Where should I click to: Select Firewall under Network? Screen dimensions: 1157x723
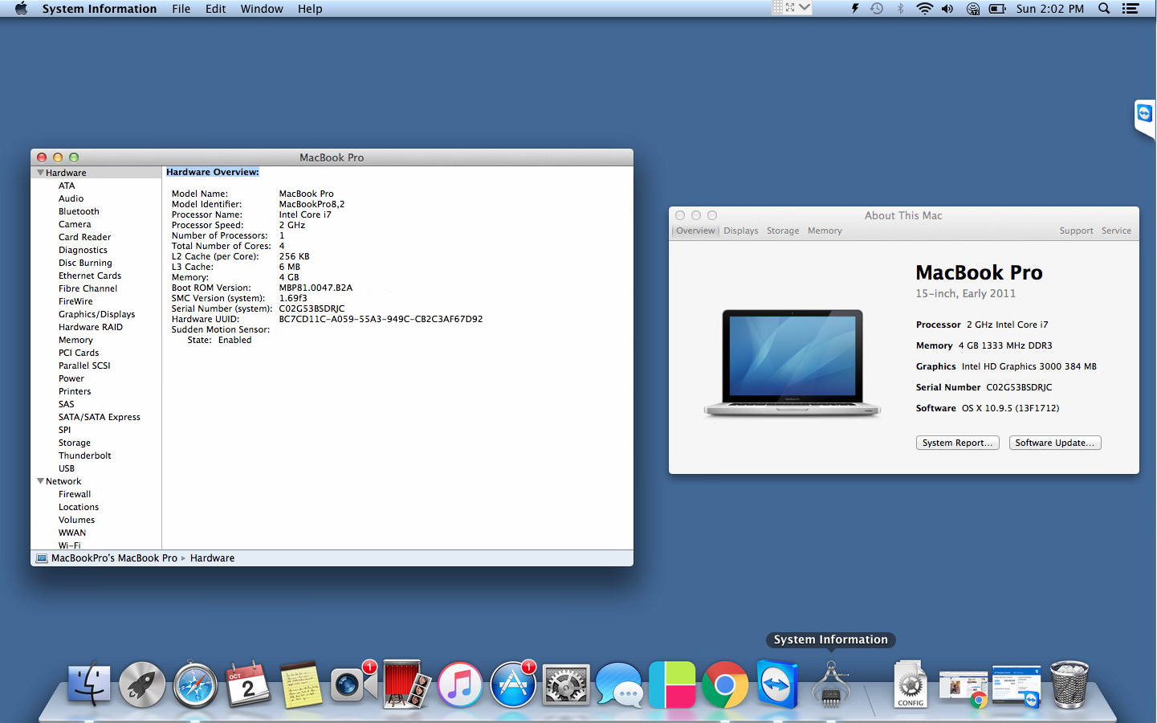75,494
